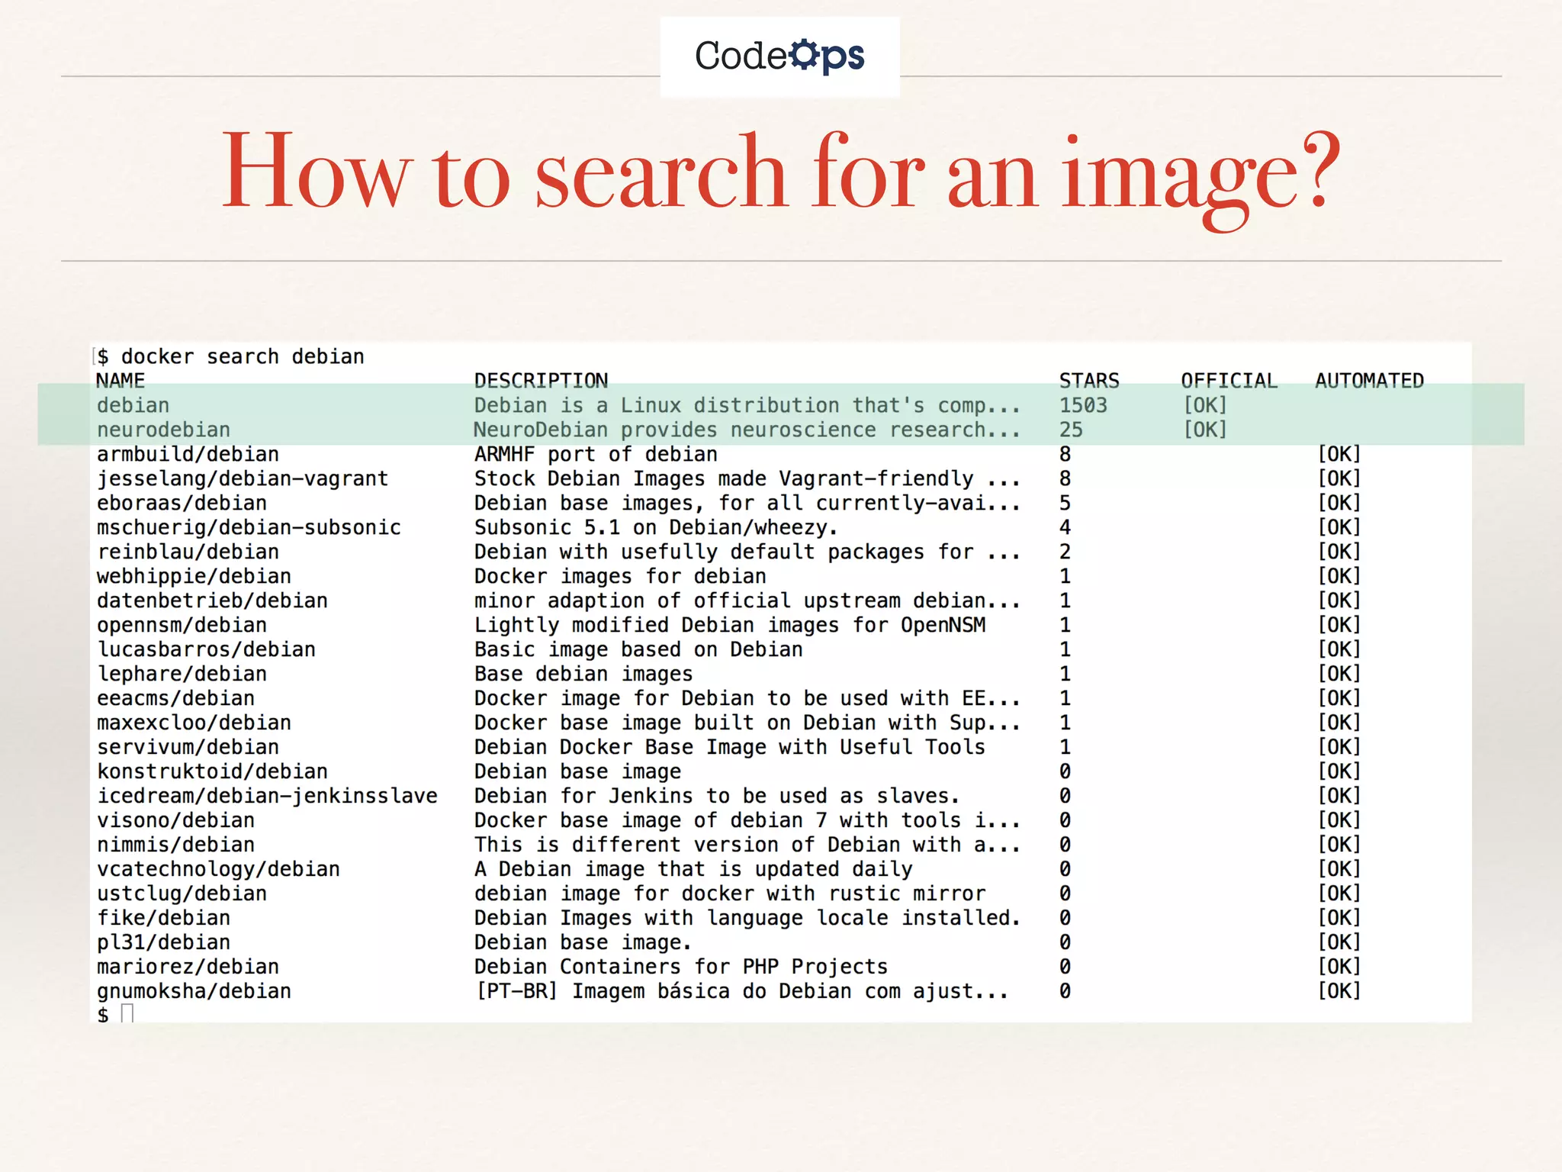Click 'Docker base image built on Debian with Sup...'

click(747, 723)
